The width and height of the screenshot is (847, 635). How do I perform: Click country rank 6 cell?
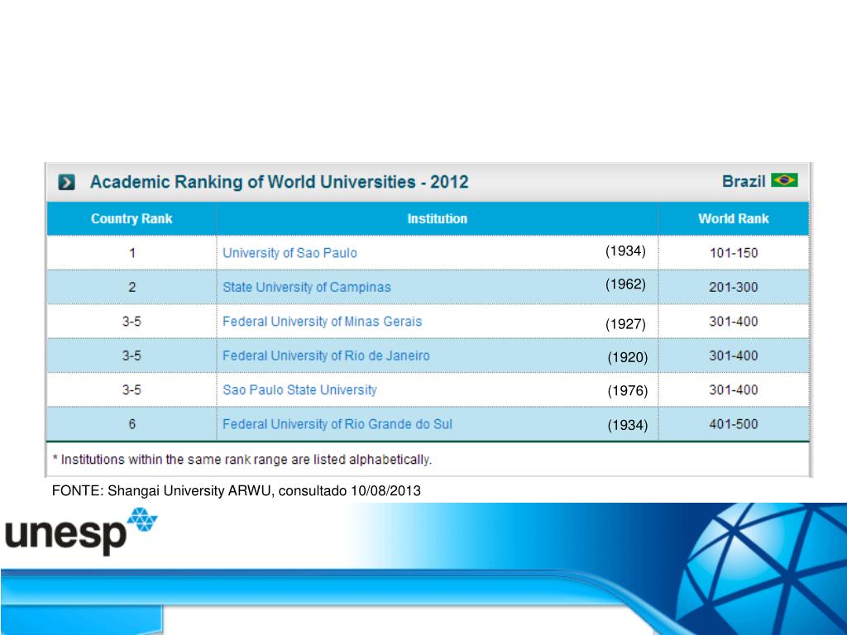tap(132, 424)
